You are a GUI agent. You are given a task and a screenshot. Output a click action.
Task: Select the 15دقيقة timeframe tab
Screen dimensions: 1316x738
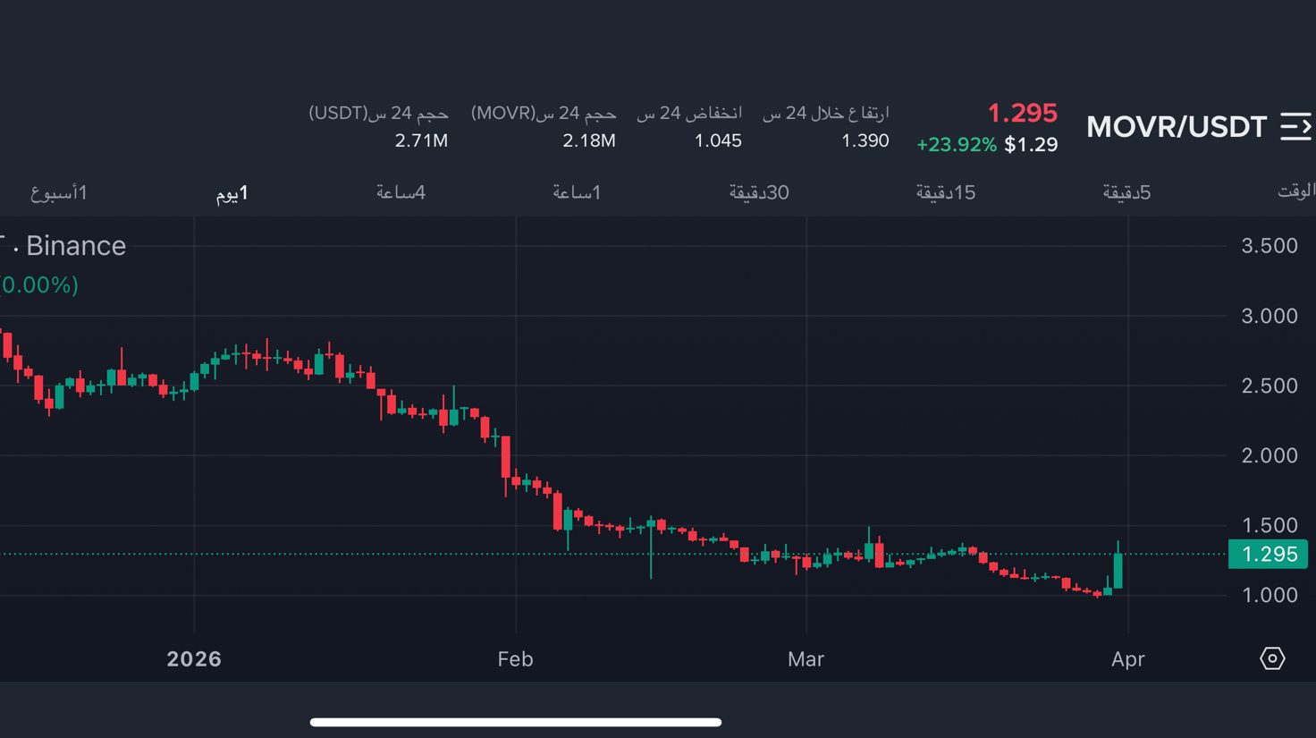(945, 192)
